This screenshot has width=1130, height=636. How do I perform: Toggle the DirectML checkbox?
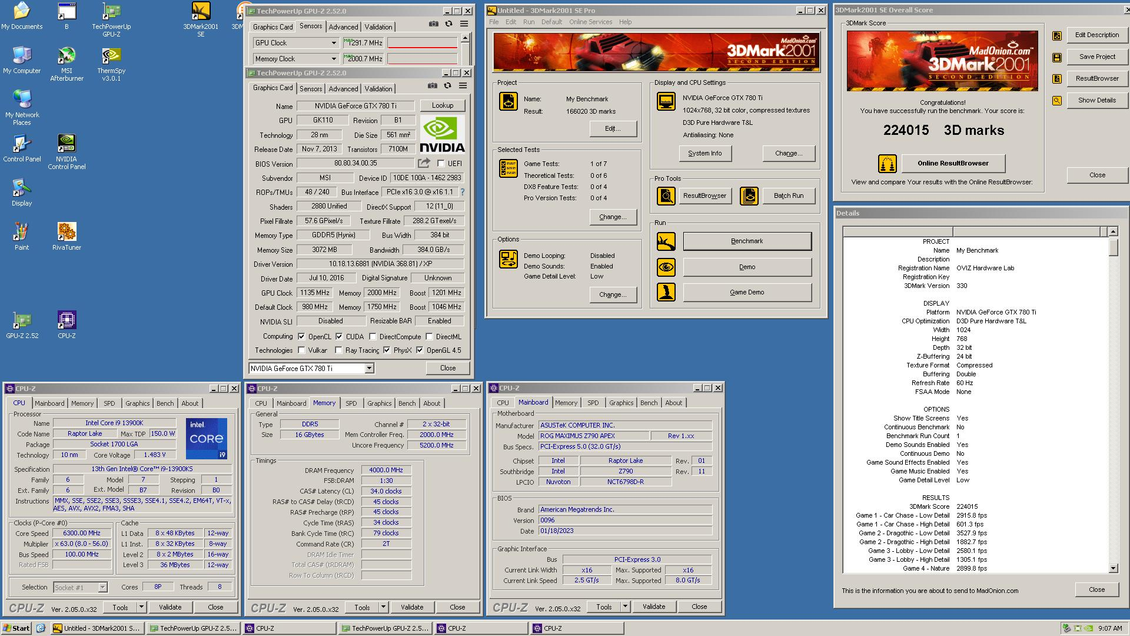(430, 337)
